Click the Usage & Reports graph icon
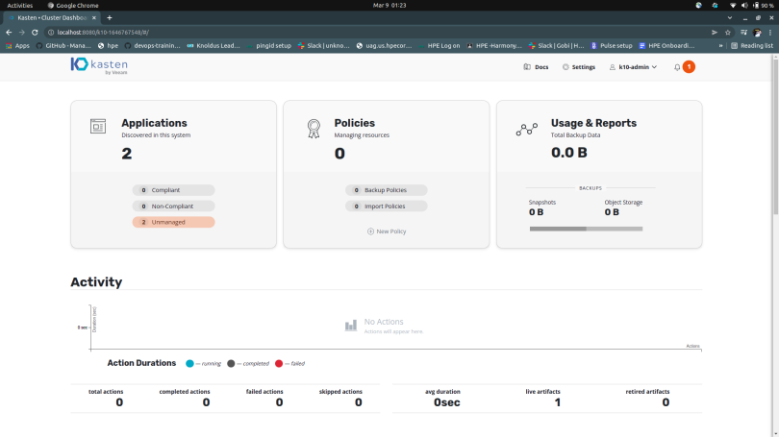Screen dimensions: 779x437 tap(527, 130)
